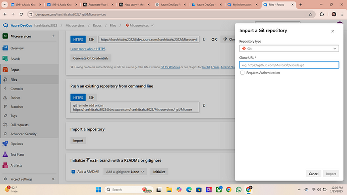Open the browser profile avatar
347x195 pixels.
(334, 14)
